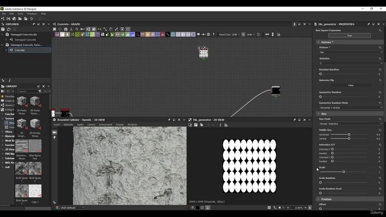Screen dimensions: 386x217
Task: Click the tiling grid icon in 2D view footer
Action: tap(269, 207)
